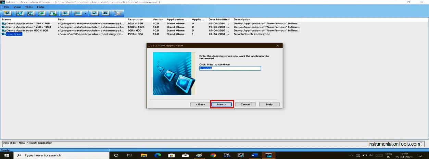
Task: Open Mail from the taskbar
Action: click(185, 155)
